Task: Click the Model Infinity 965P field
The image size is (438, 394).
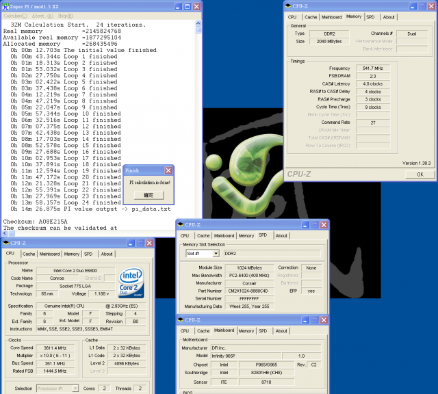Action: (246, 356)
